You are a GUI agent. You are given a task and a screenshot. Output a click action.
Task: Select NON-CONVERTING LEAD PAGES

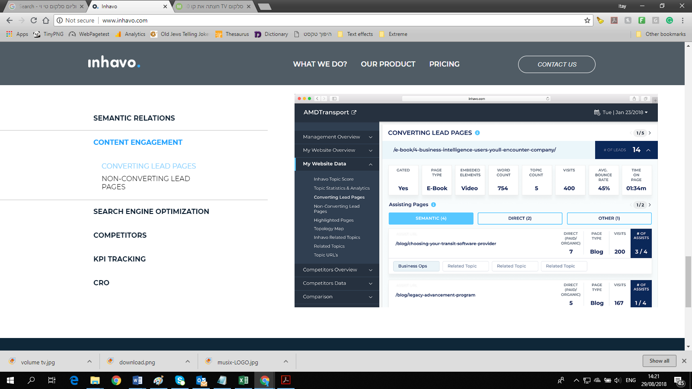coord(146,183)
